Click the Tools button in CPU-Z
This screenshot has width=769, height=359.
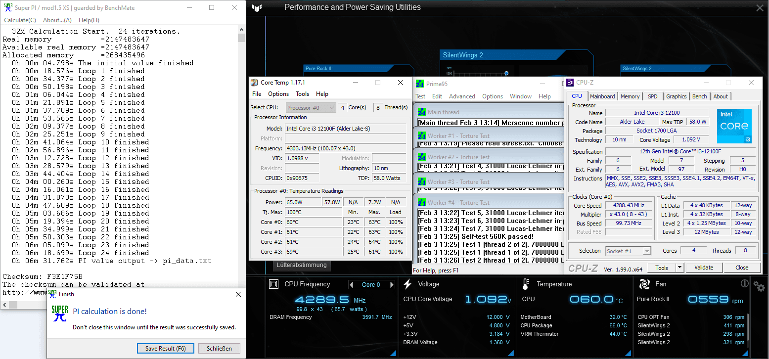(x=662, y=268)
